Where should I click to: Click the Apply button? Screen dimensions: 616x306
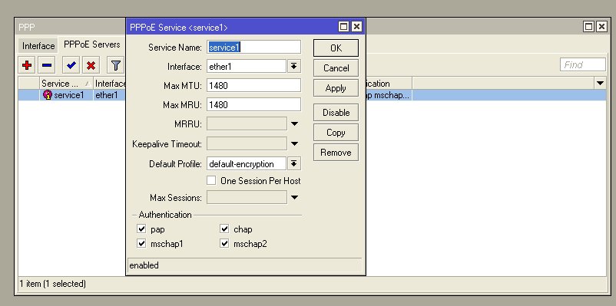[x=336, y=88]
